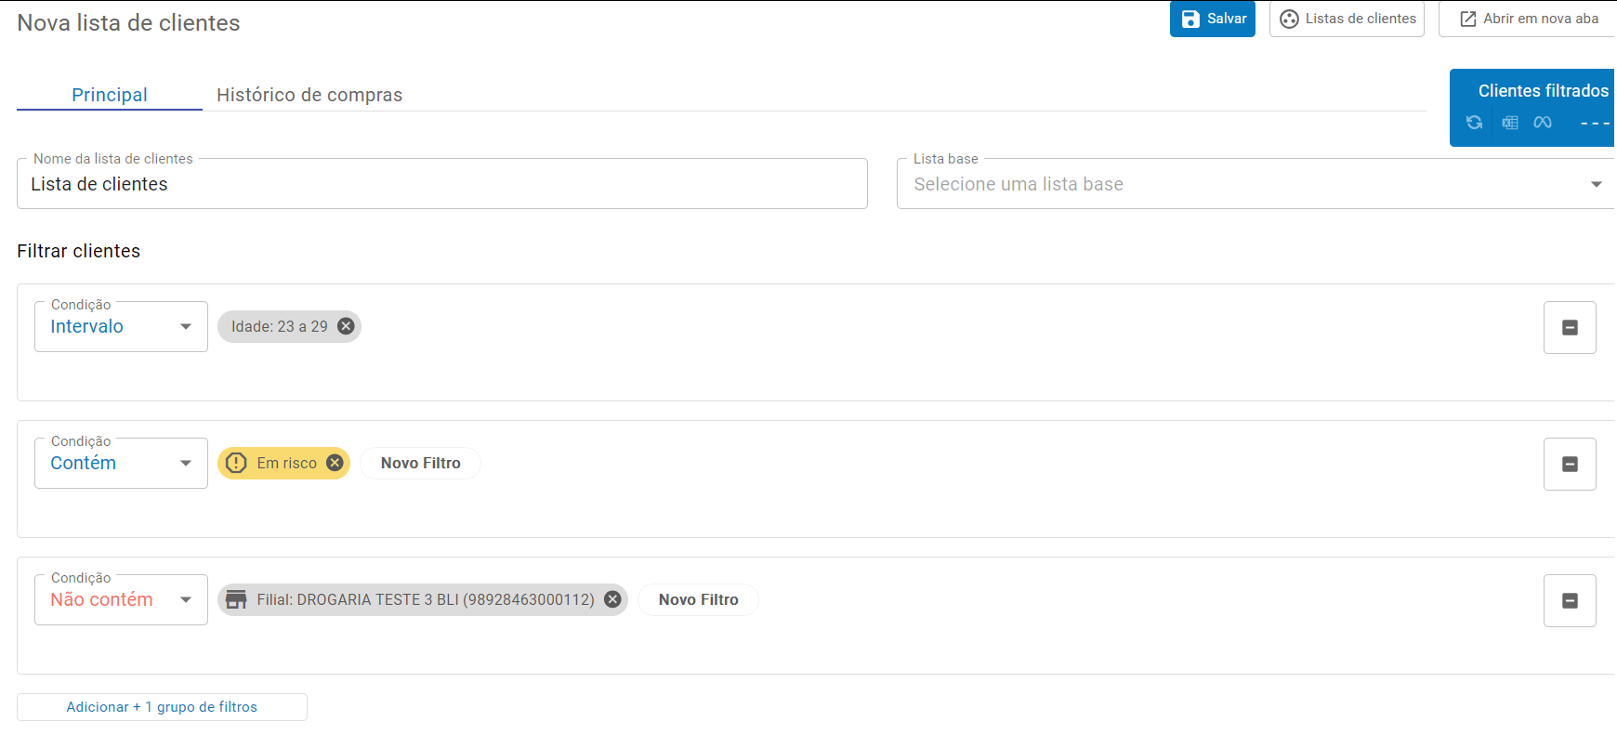This screenshot has width=1617, height=735.
Task: Click the Em risco warning icon
Action: pyautogui.click(x=236, y=463)
